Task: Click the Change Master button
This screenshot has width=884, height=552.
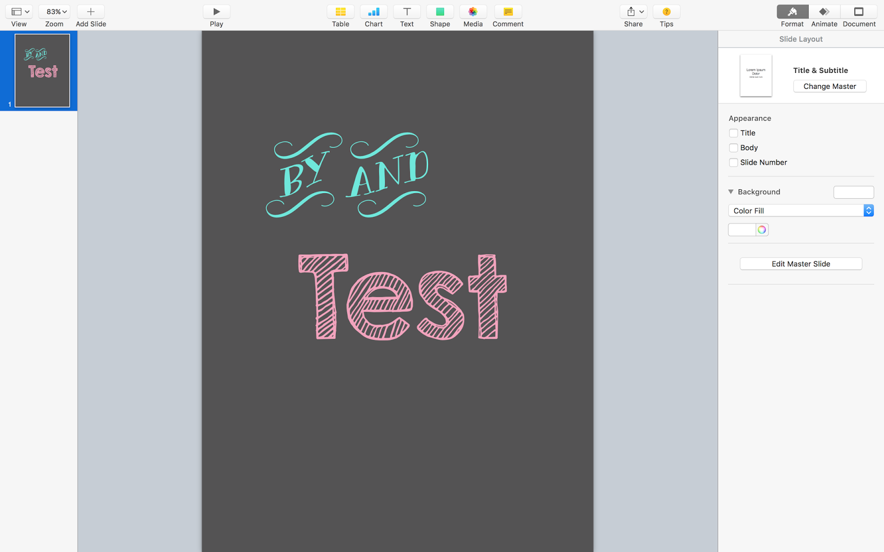Action: tap(829, 86)
